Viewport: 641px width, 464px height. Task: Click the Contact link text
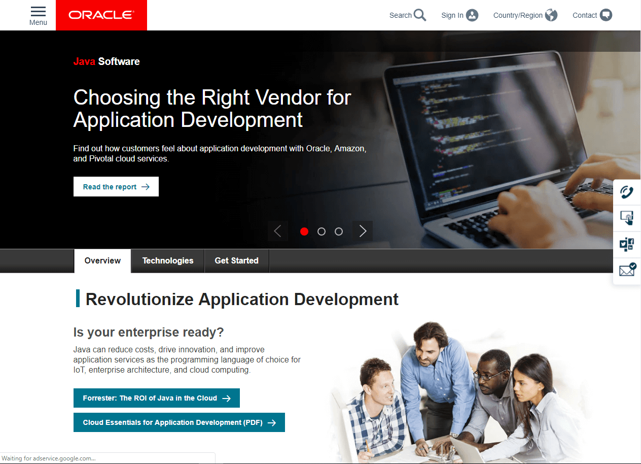coord(585,15)
